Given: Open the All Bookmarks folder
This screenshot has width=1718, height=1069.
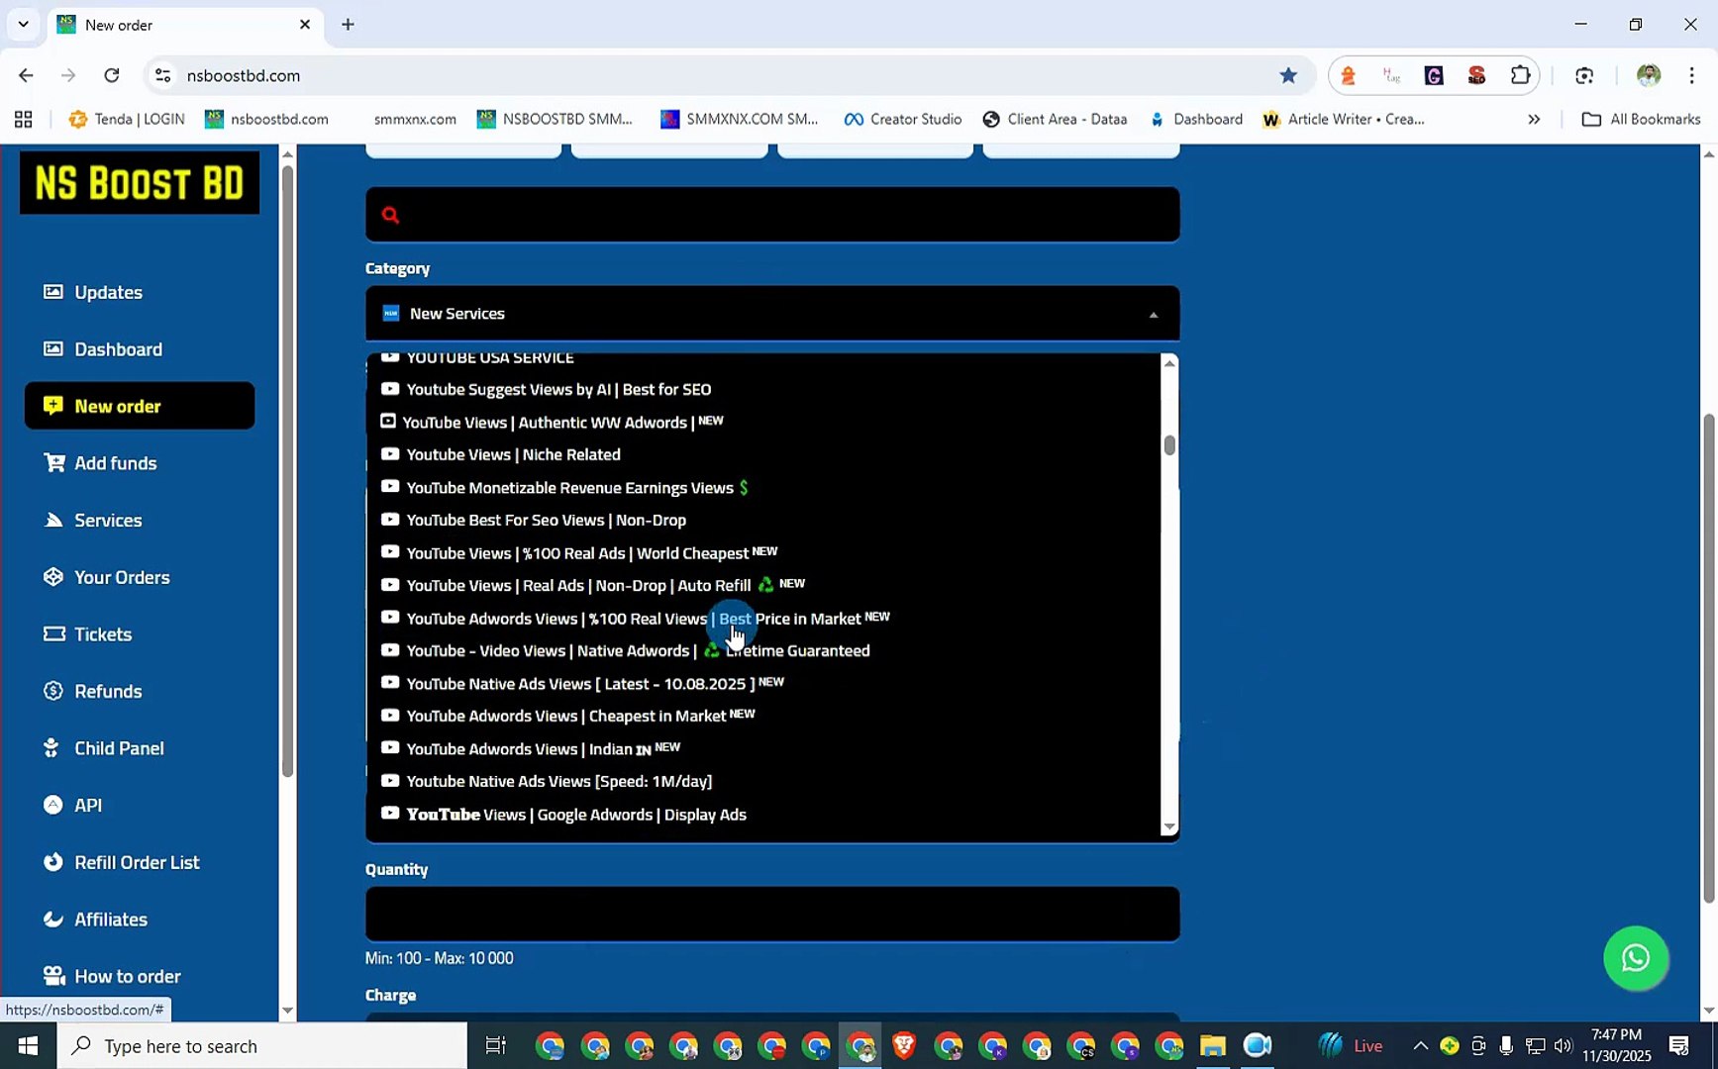Looking at the screenshot, I should pos(1641,120).
